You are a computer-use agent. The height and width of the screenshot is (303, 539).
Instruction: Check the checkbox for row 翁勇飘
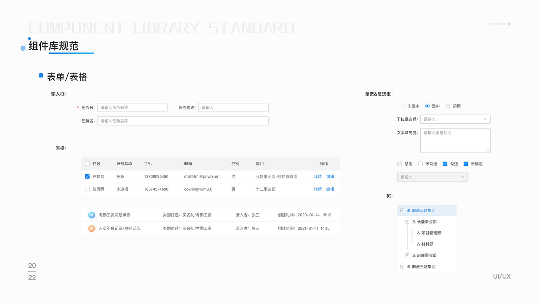[x=87, y=189]
